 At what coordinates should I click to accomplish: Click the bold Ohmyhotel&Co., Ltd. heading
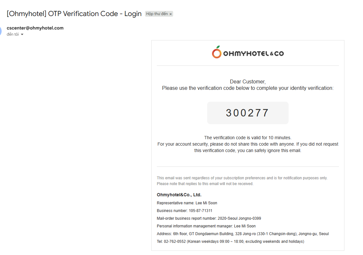[179, 195]
